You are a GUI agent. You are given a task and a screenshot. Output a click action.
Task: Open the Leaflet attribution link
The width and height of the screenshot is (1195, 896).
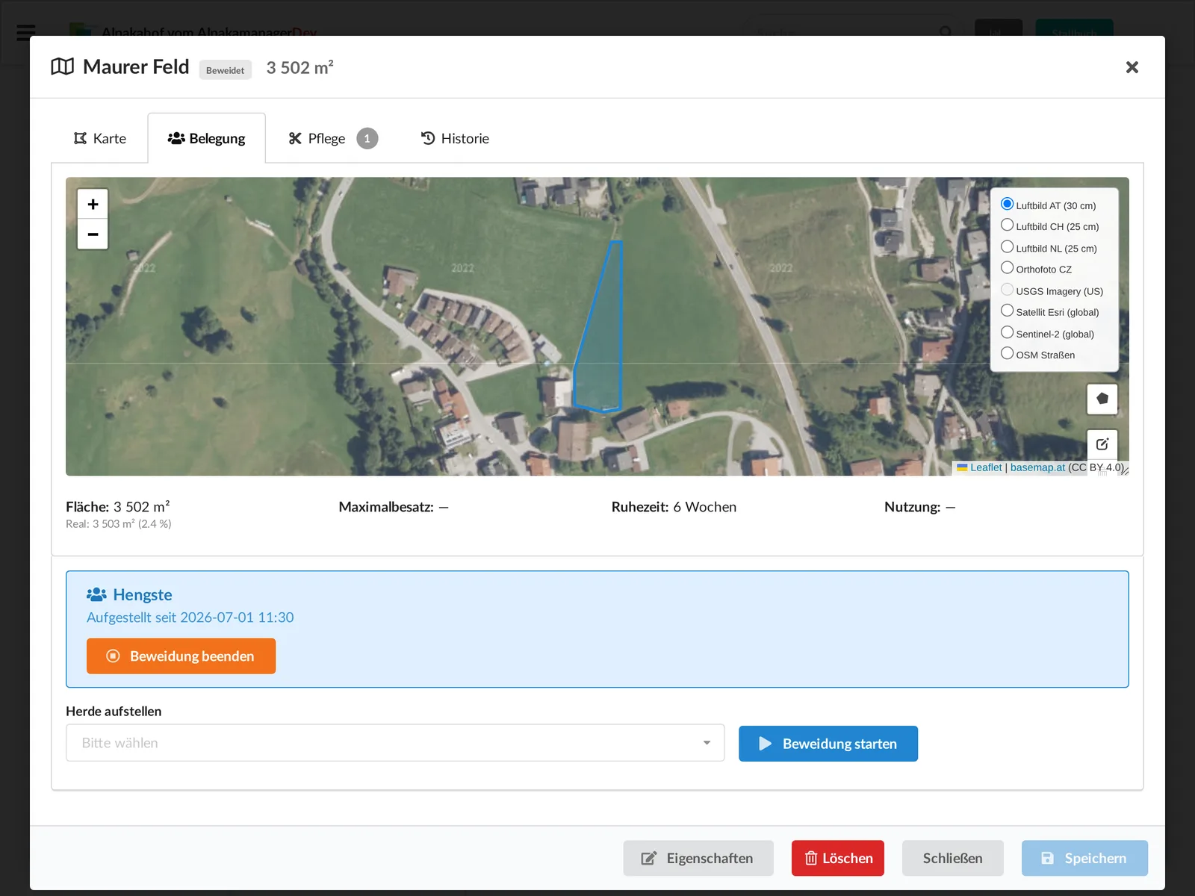pos(986,467)
